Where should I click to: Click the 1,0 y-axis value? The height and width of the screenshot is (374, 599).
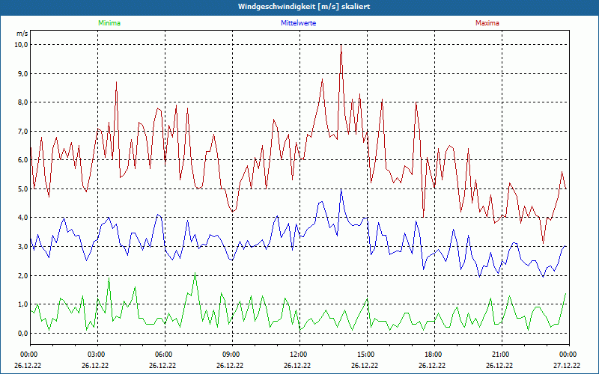click(x=23, y=304)
